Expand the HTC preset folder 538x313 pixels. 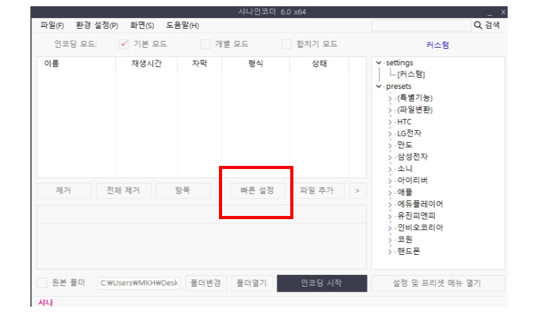click(390, 122)
